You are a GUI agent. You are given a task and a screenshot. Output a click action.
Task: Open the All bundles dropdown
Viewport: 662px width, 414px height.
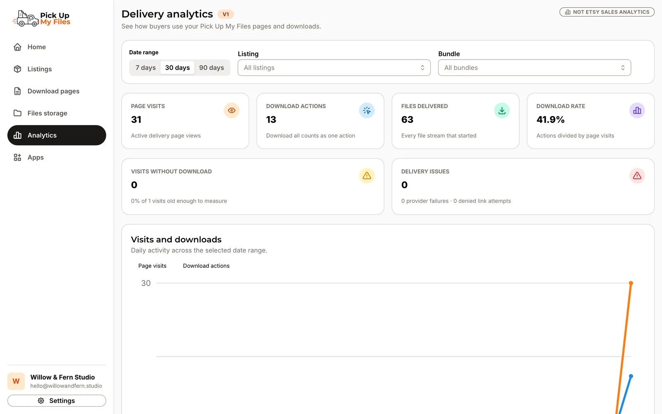pos(535,67)
